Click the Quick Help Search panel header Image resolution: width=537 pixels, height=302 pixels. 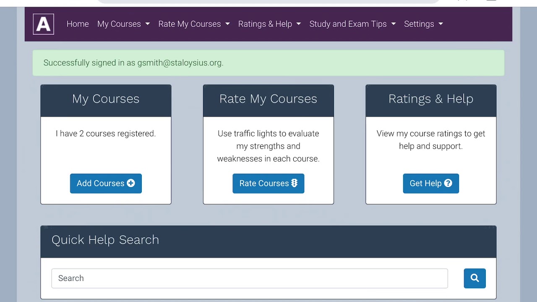pos(268,240)
